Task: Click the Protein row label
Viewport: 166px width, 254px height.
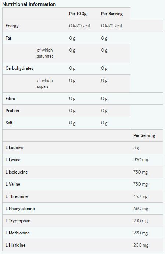Action: (x=12, y=111)
